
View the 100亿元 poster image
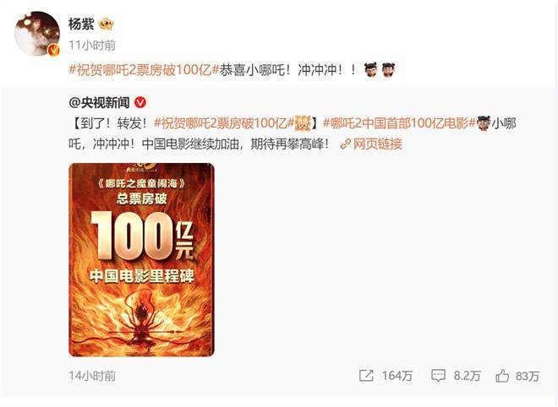(141, 260)
